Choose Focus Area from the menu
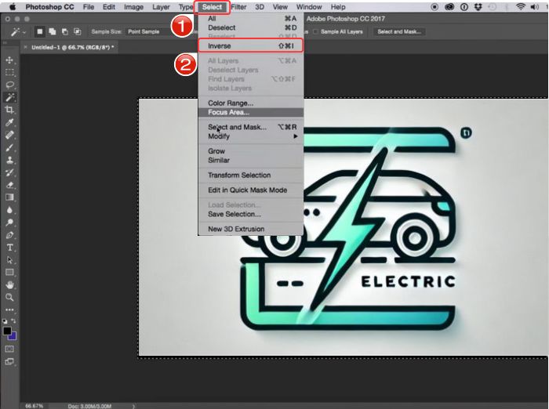 point(251,112)
